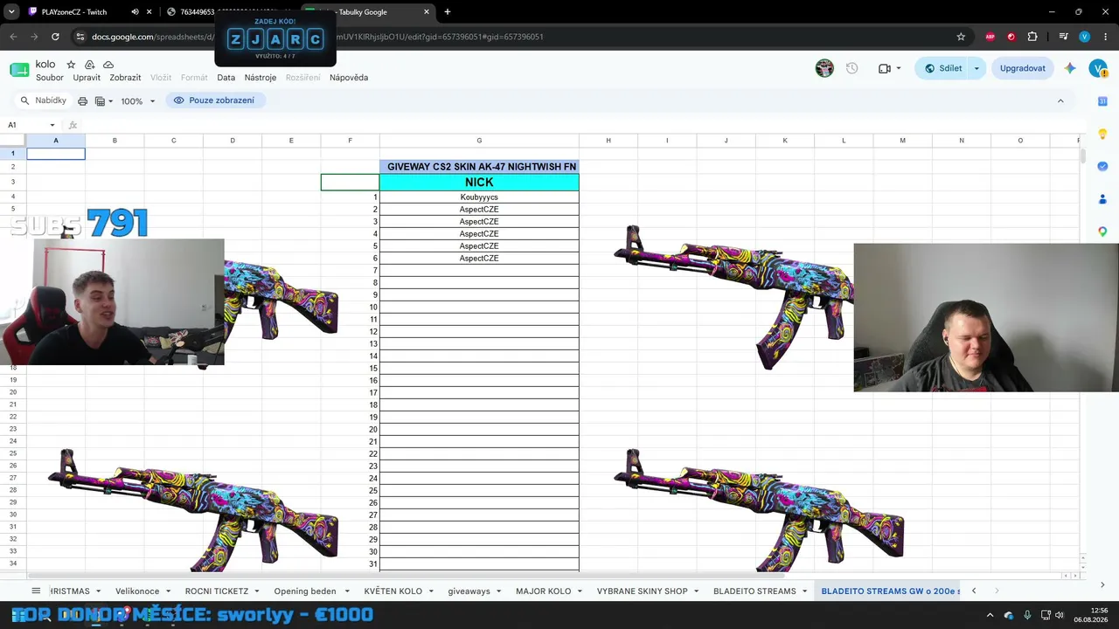This screenshot has height=629, width=1119.
Task: Select the GIVEAWAY CS2 SKIN AK-47 NIGHTWISH title cell
Action: coord(479,167)
